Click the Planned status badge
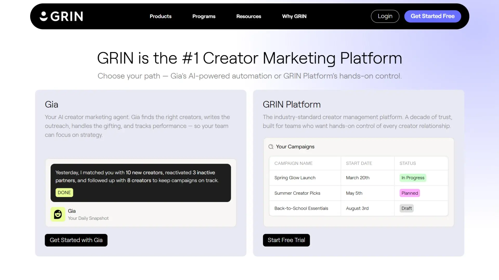This screenshot has width=499, height=280. coord(409,193)
